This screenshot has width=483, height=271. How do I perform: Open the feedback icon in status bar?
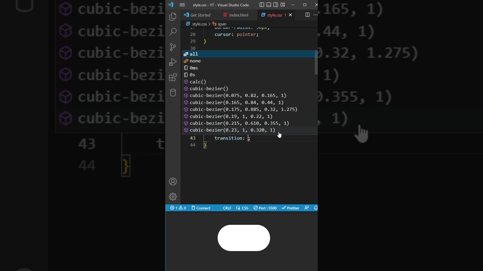306,208
